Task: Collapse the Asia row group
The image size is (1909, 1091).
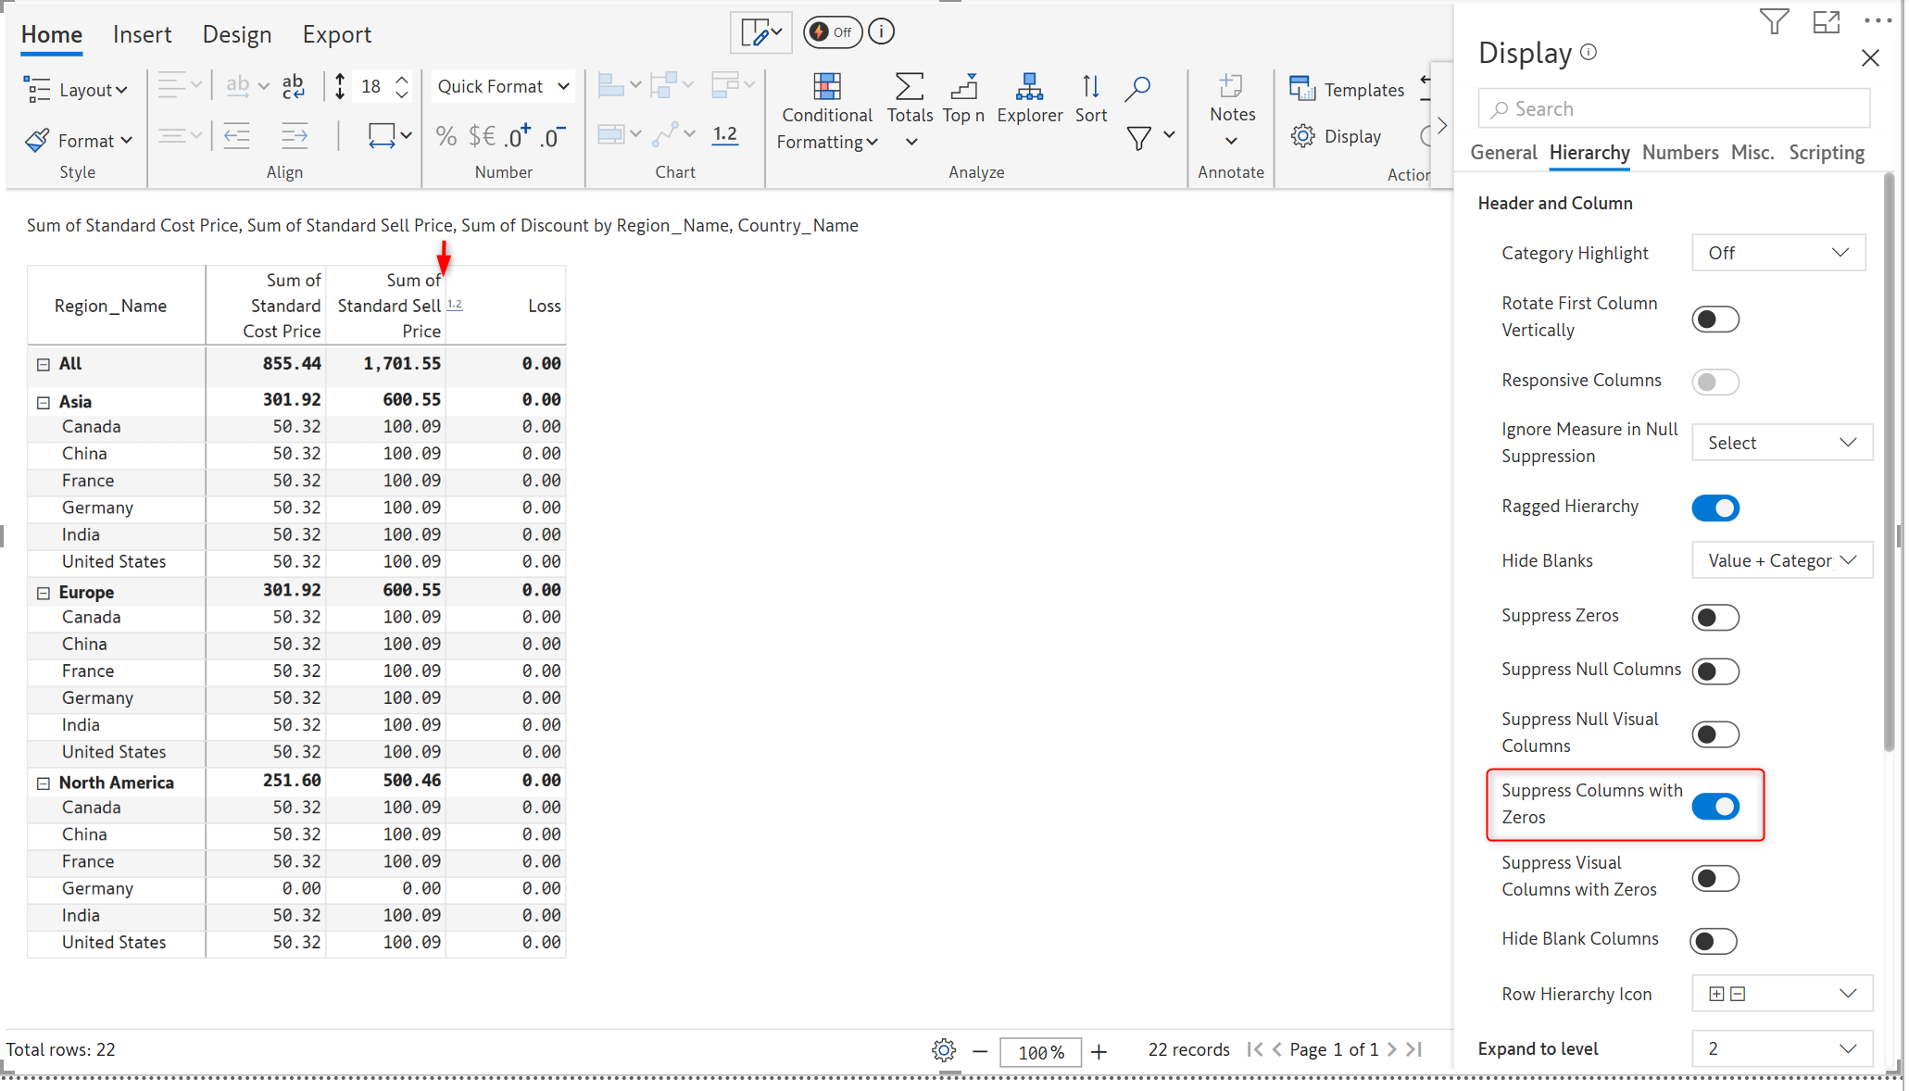Action: pos(43,402)
